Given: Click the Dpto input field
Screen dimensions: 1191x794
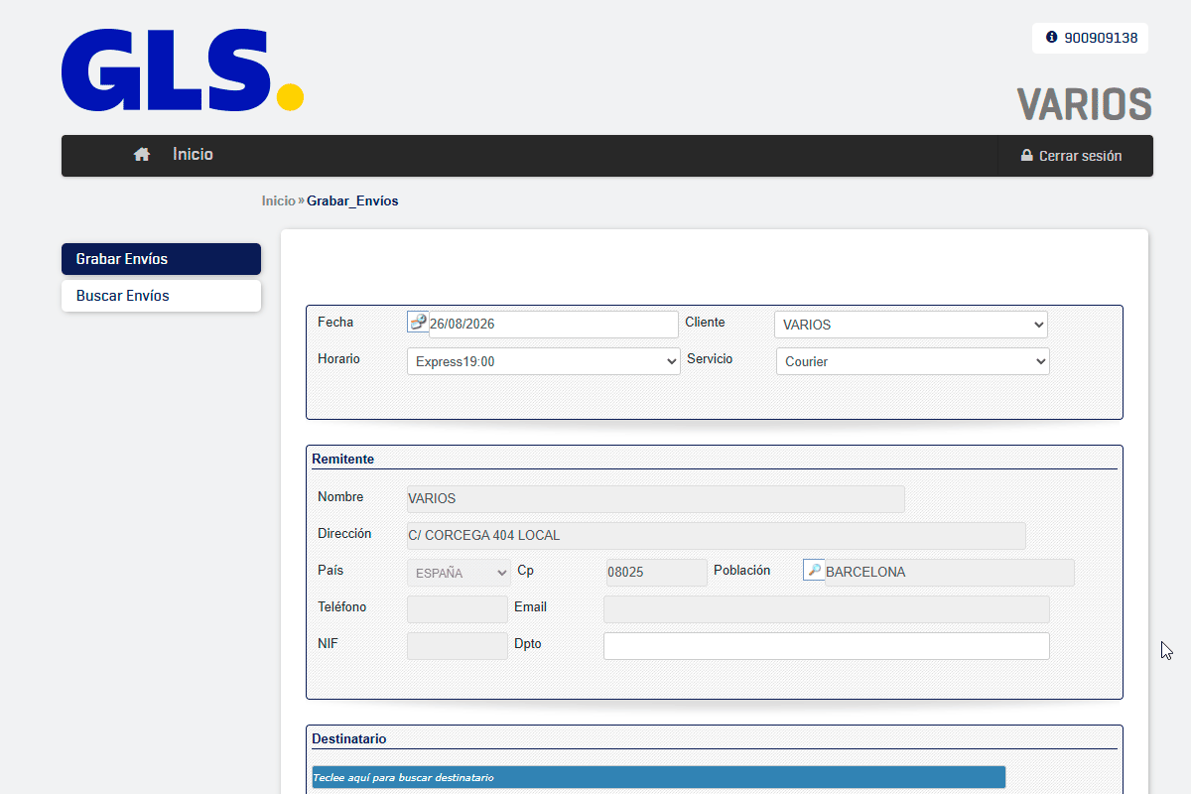Looking at the screenshot, I should [x=827, y=646].
